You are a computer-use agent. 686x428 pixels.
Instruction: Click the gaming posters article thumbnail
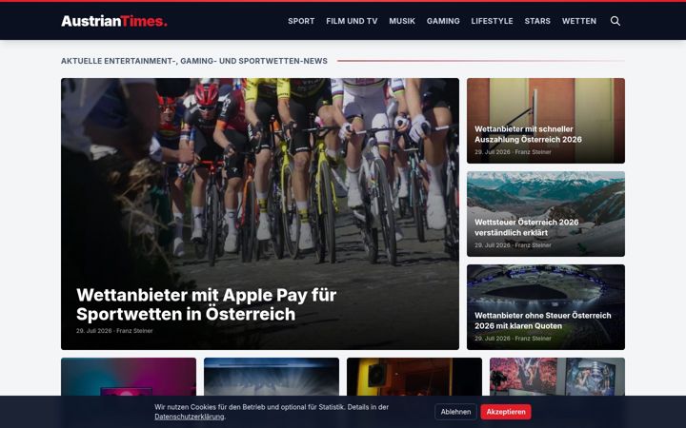[557, 377]
